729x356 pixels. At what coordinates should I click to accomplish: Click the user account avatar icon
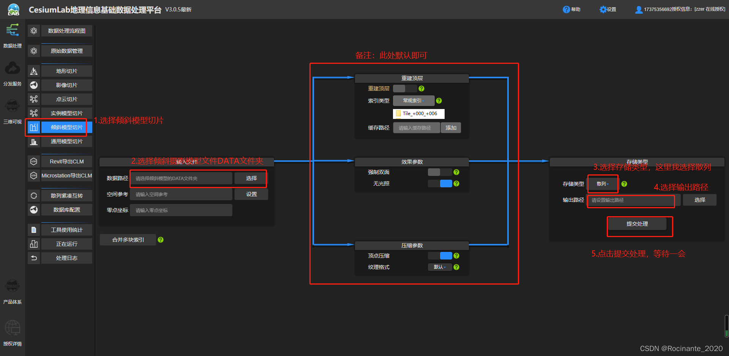tap(639, 9)
